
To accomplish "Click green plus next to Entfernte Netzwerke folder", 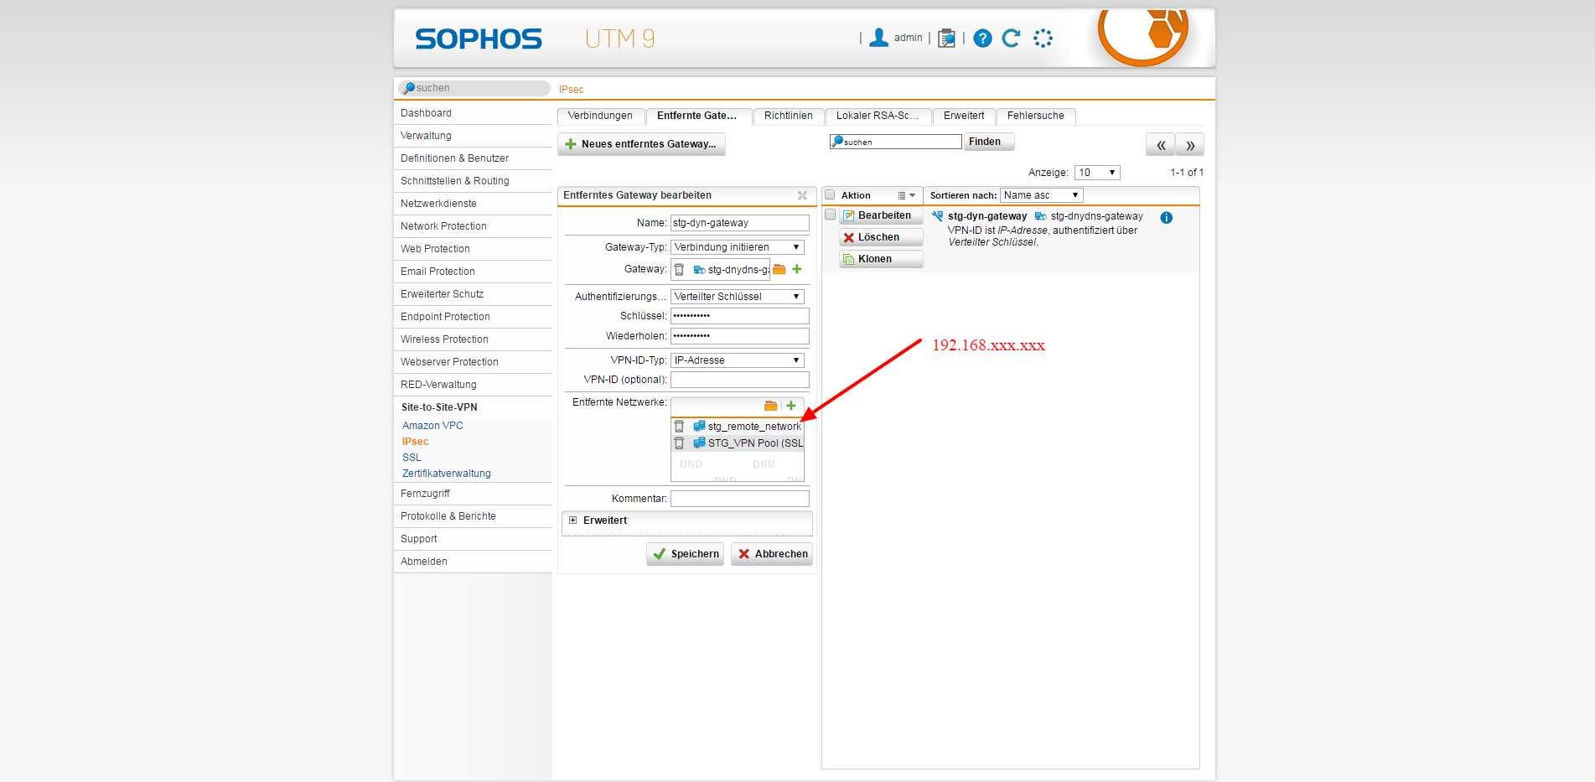I will (790, 406).
